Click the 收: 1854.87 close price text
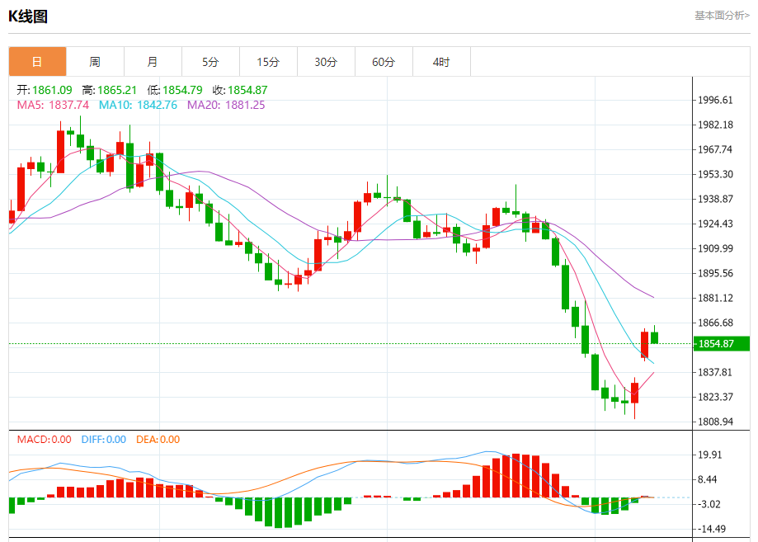The width and height of the screenshot is (758, 542). coord(240,90)
